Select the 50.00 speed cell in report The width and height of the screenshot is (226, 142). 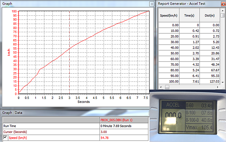(169, 53)
